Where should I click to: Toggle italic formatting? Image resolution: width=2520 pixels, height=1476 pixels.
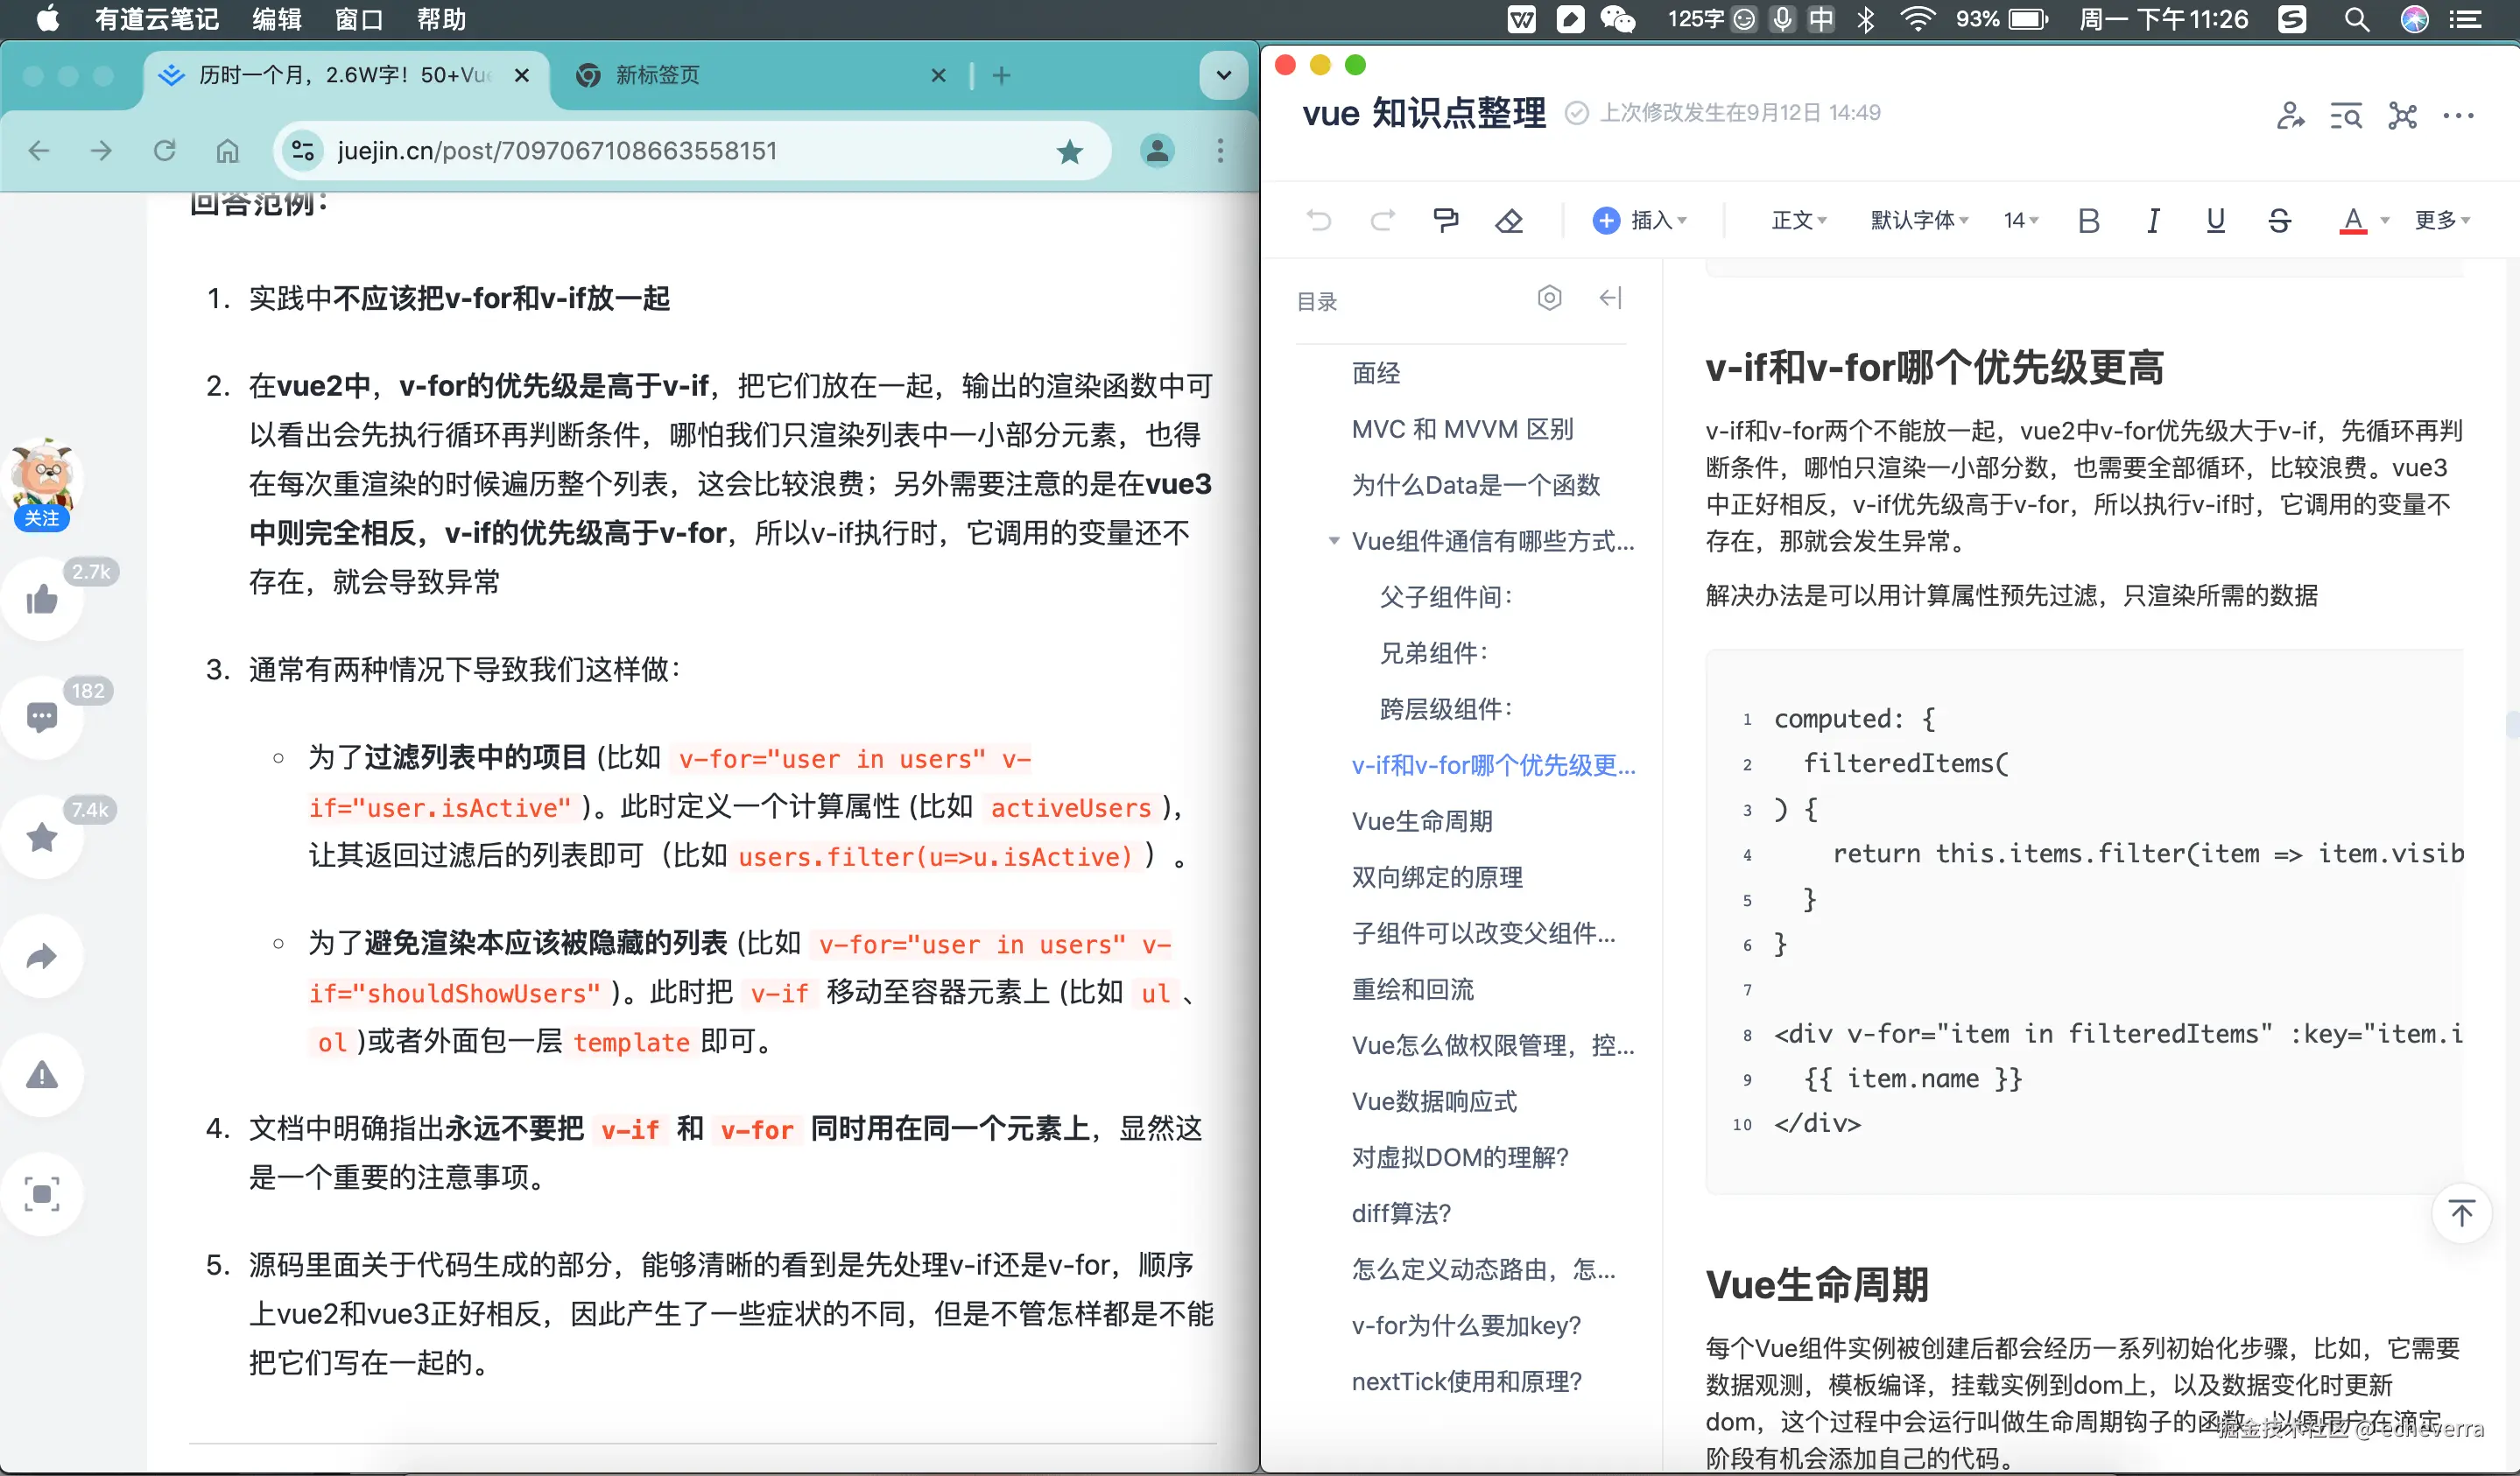click(x=2152, y=220)
